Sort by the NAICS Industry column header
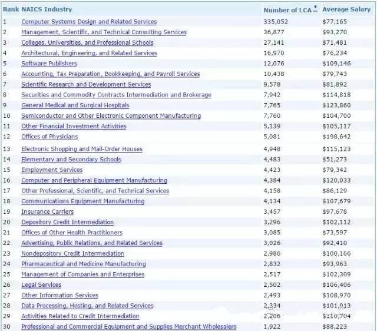This screenshot has height=331, width=377. 47,9
